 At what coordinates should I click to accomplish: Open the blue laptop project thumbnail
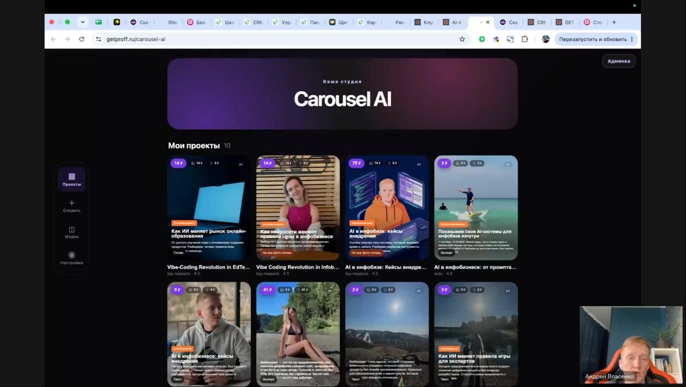pos(209,208)
